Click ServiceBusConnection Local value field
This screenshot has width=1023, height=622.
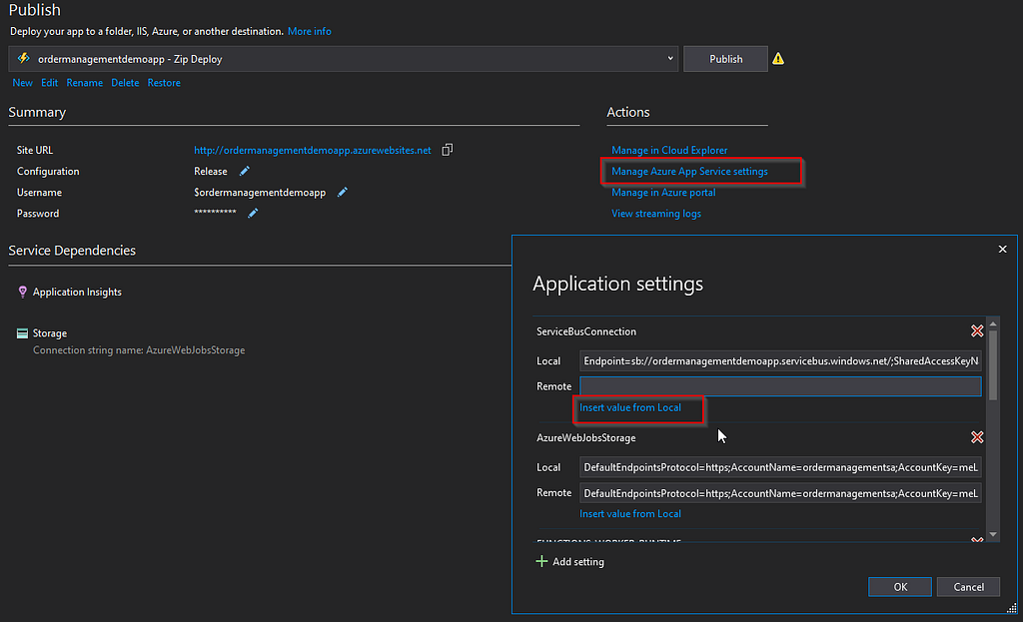[x=780, y=360]
